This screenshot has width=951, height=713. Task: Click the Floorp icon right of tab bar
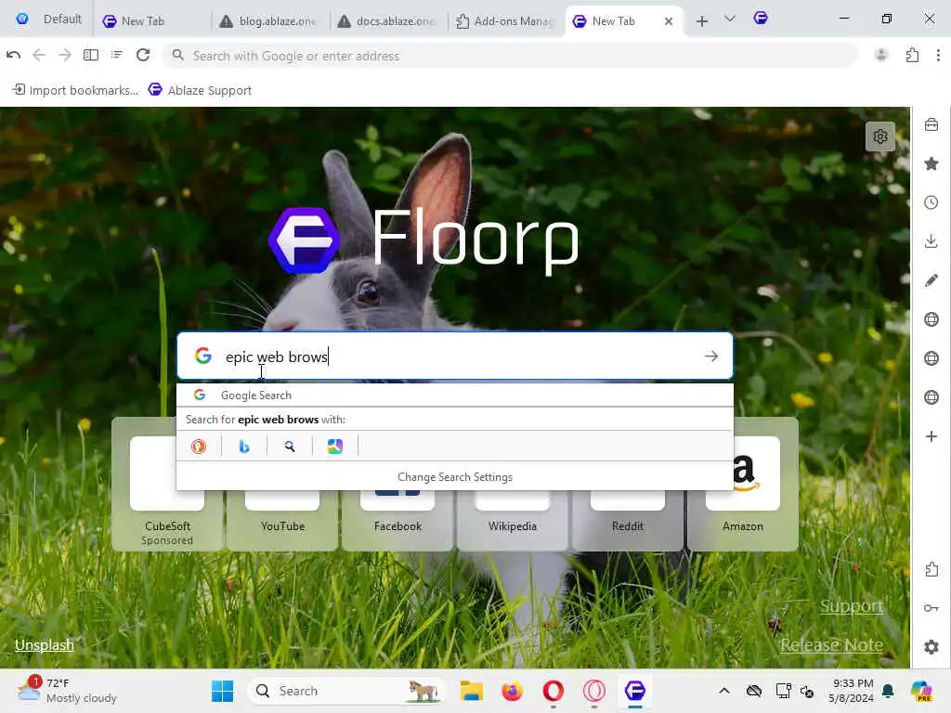[761, 19]
